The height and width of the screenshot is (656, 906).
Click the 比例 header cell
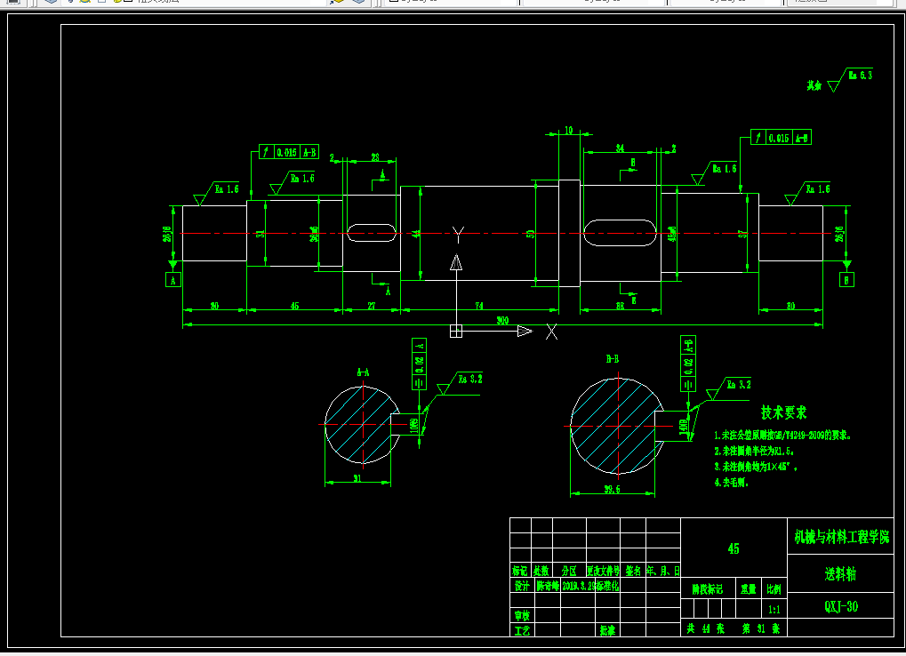pos(774,589)
